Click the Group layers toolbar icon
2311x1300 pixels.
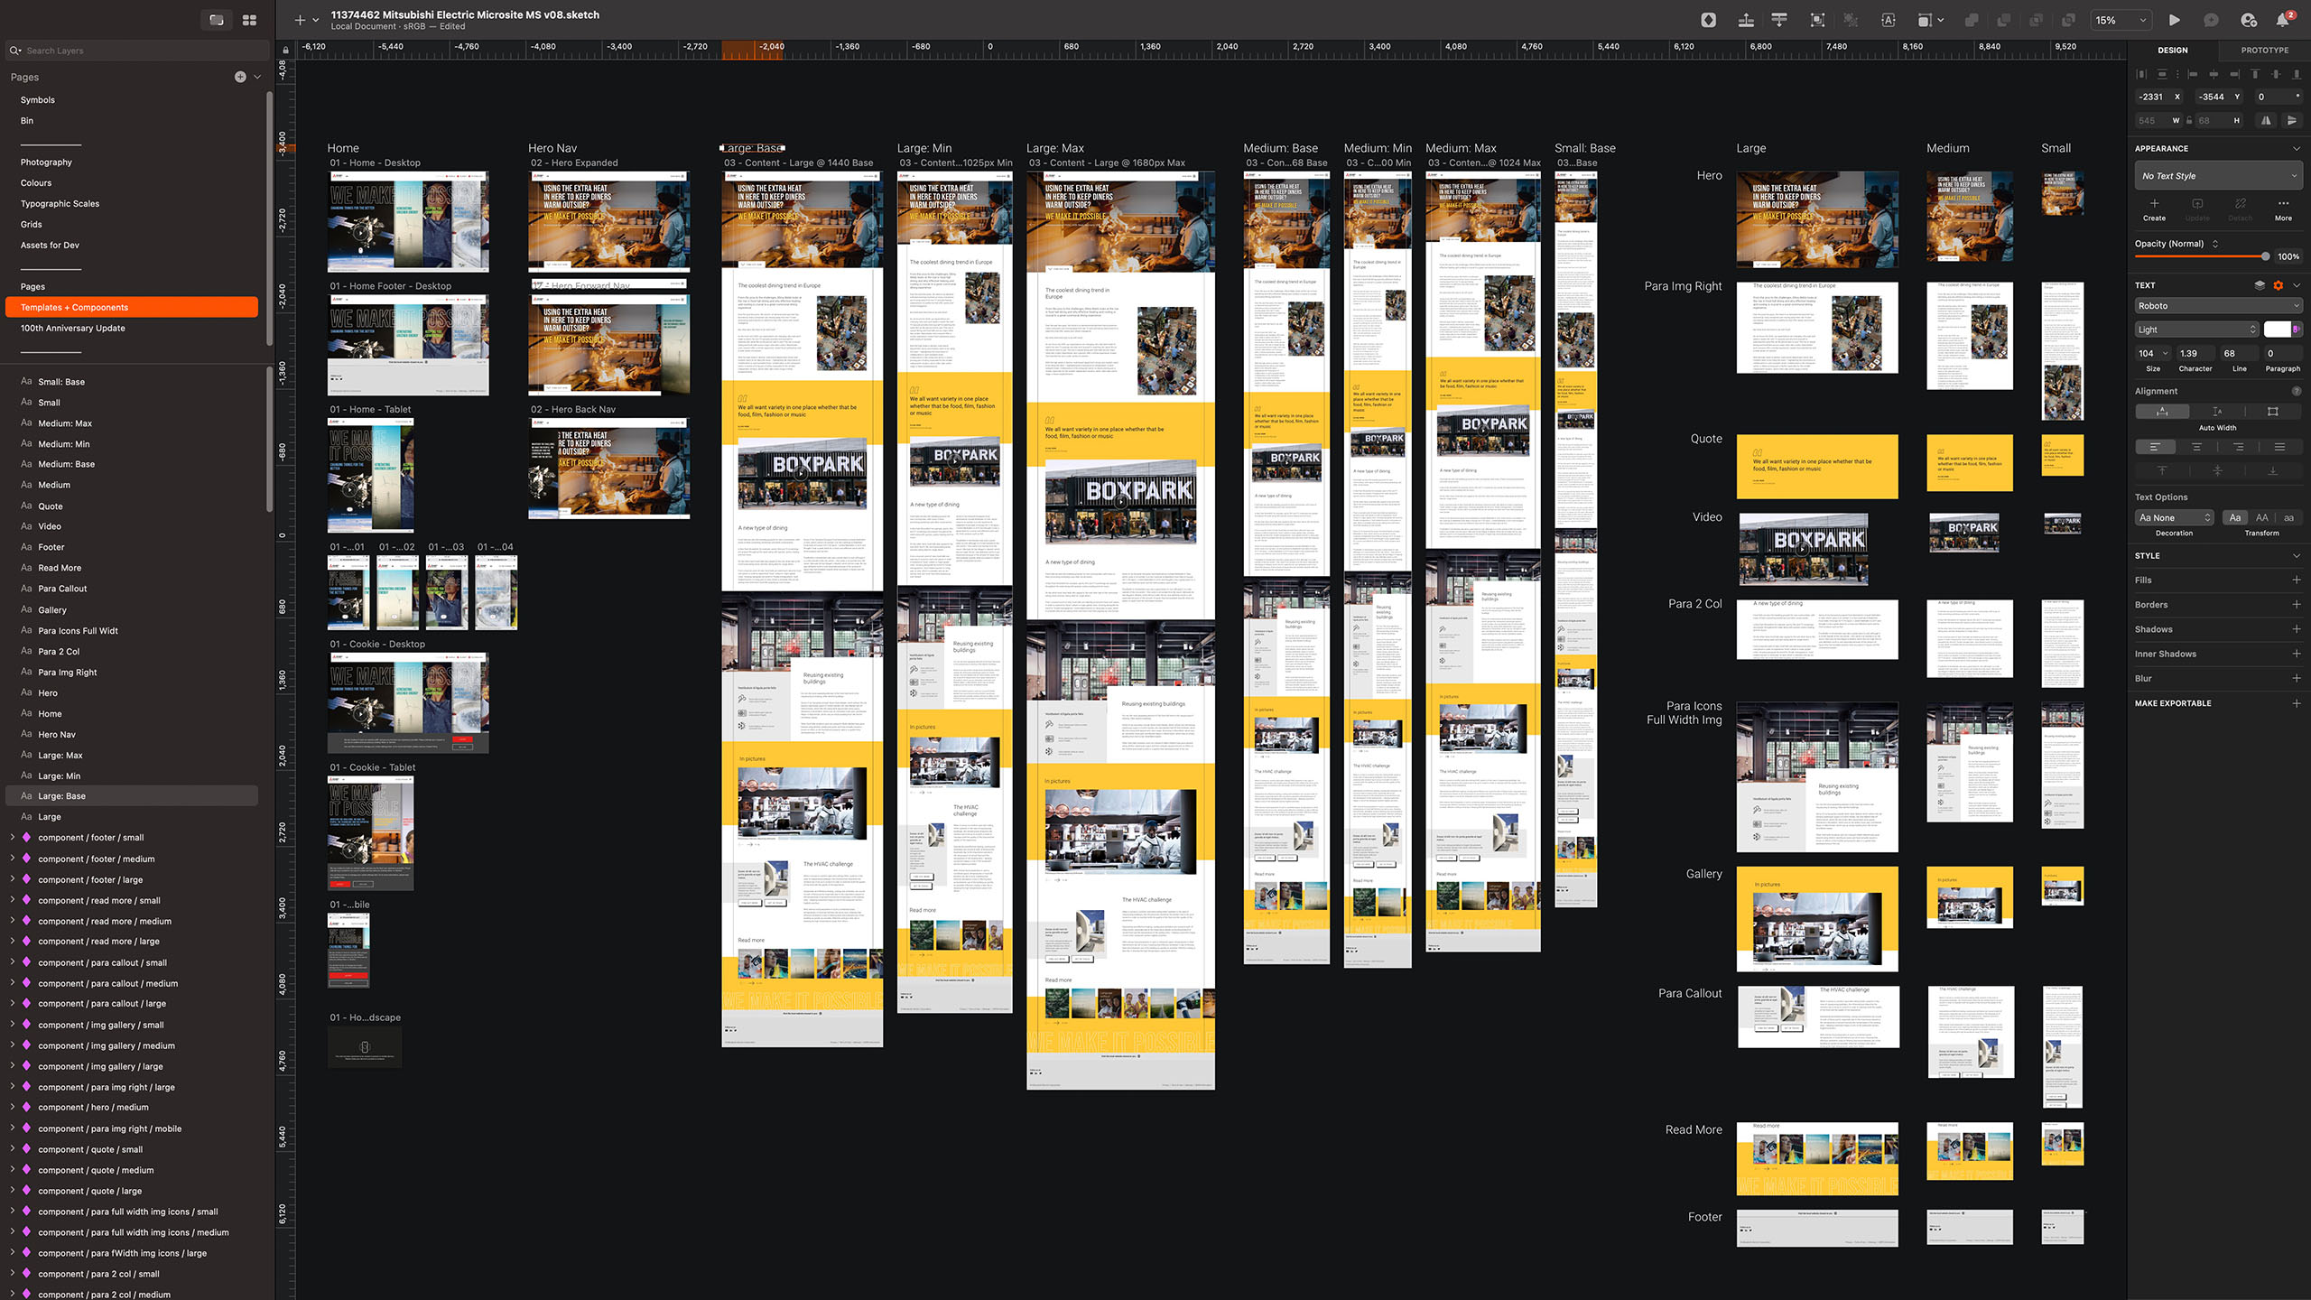(1817, 20)
